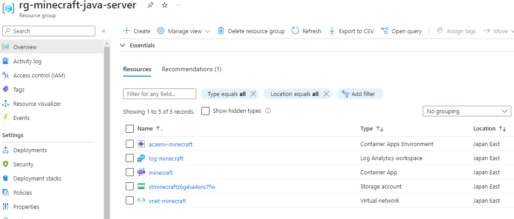Sort resources by Name column
514x219 pixels.
[x=150, y=129]
